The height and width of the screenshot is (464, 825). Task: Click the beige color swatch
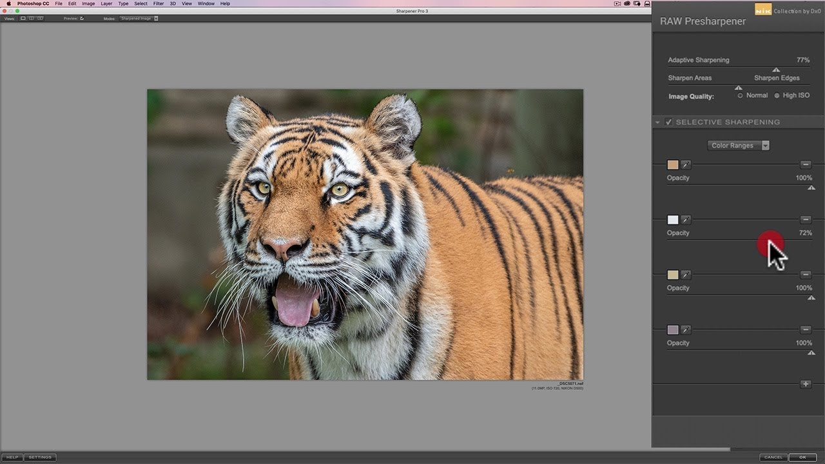673,275
